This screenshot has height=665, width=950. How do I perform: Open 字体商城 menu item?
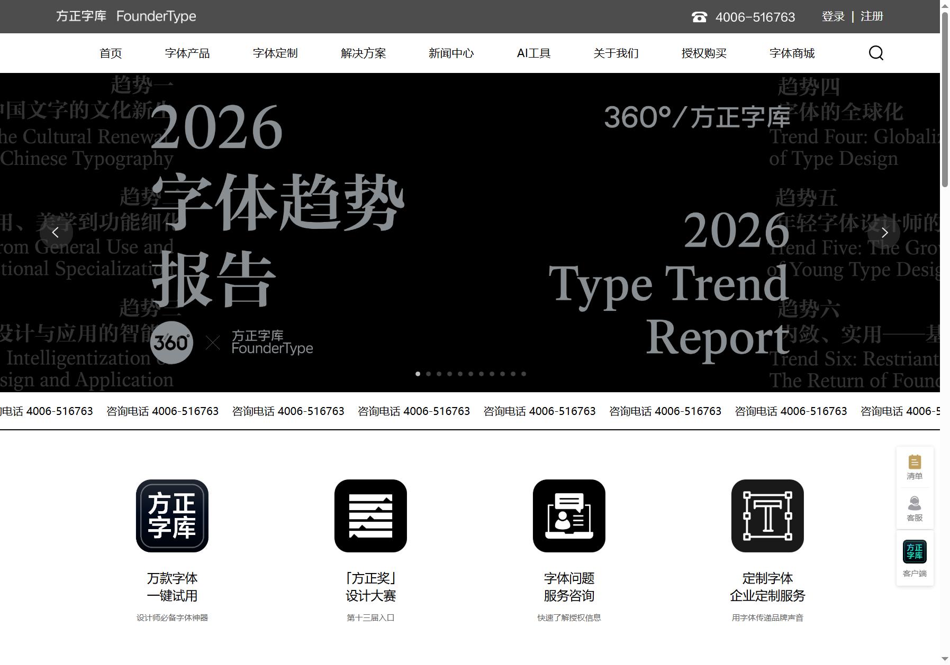pyautogui.click(x=792, y=53)
